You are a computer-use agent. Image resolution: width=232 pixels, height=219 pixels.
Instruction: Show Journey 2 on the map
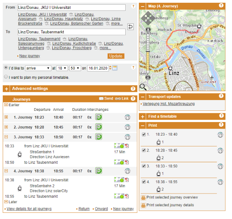coord(127,127)
